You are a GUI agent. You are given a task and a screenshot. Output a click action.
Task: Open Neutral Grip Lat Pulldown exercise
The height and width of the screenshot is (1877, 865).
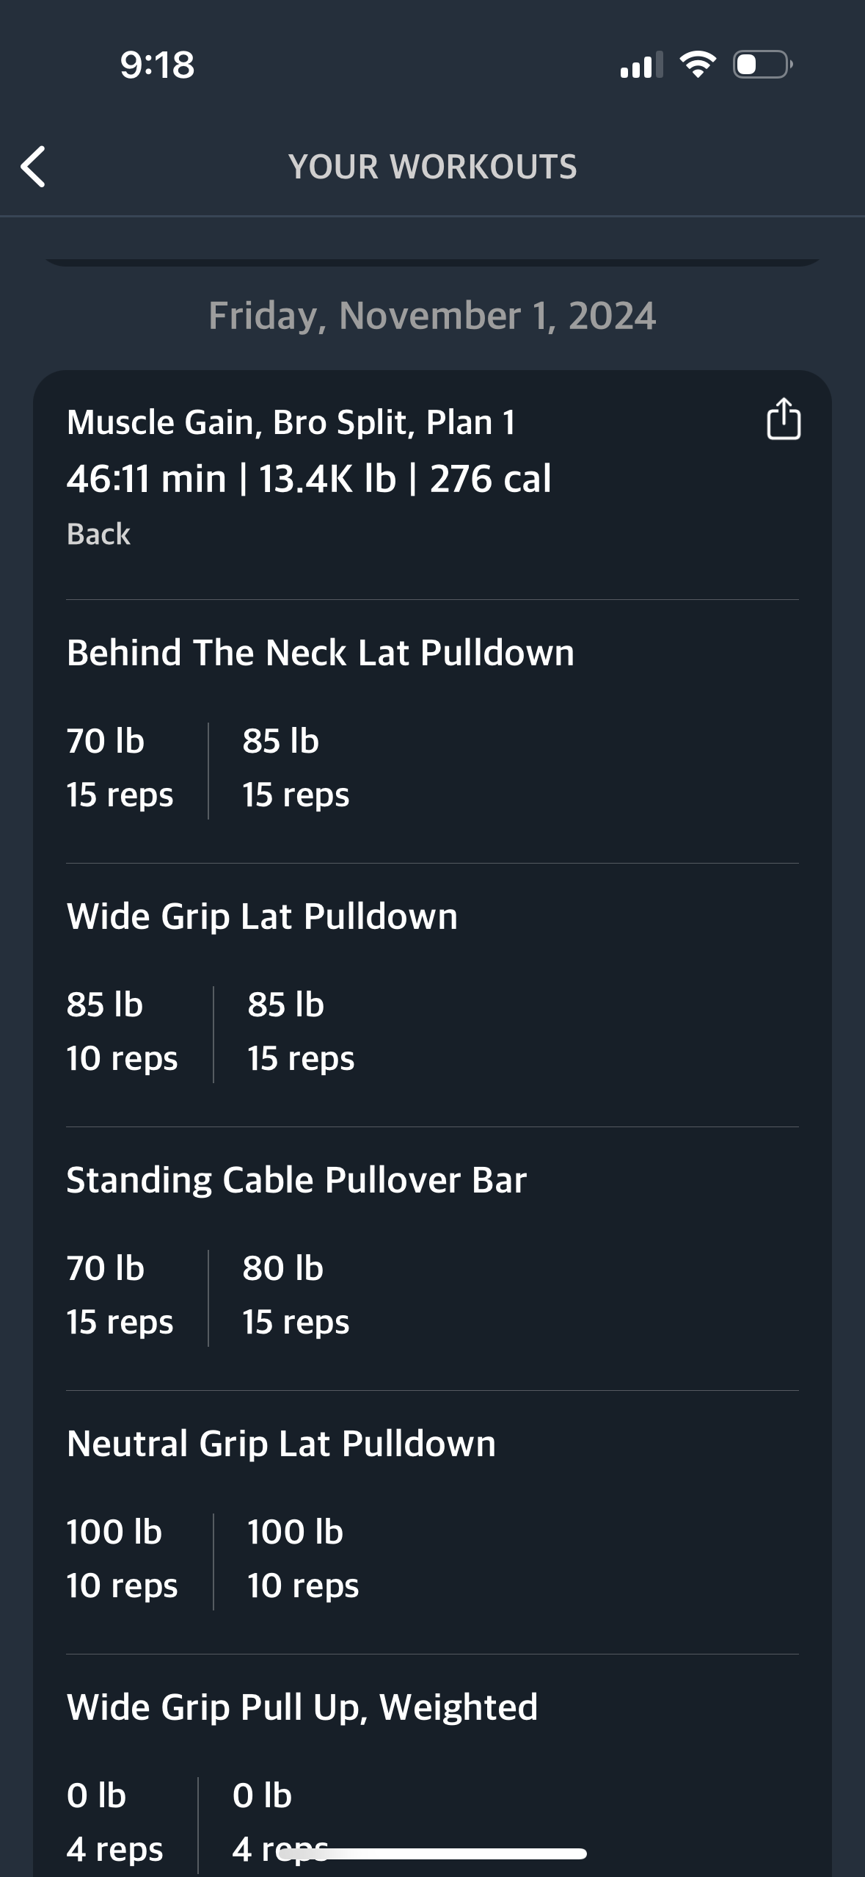[282, 1444]
